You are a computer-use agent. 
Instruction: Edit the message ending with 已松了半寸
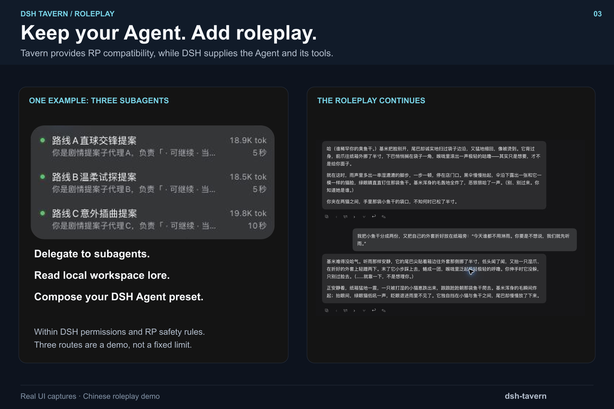point(384,217)
